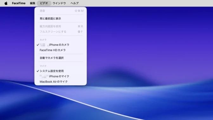Viewport: 213px width, 120px height.
Task: Click the disabled フルスクリーンにする item
Action: 61,32
